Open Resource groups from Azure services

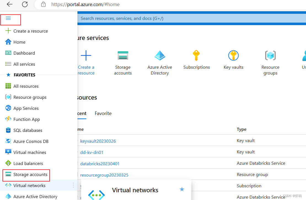[x=270, y=55]
